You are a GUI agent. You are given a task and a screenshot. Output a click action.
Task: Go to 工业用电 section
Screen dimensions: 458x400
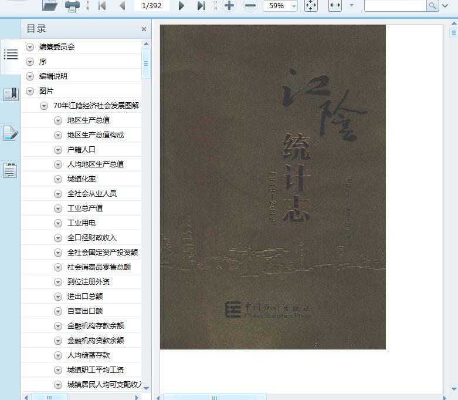pyautogui.click(x=82, y=223)
